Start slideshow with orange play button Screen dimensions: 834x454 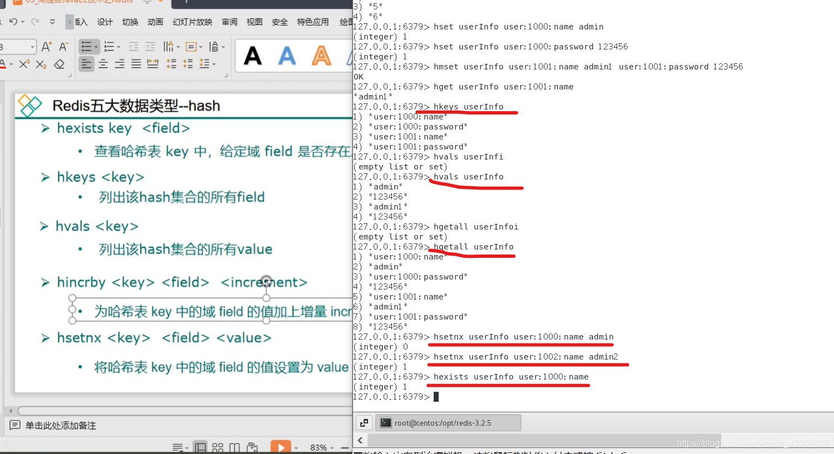pos(281,447)
